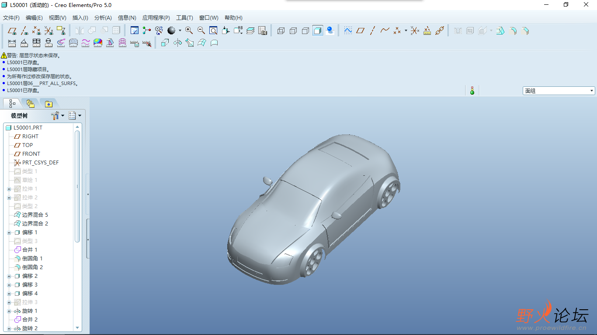Switch to No Hidden display style

pyautogui.click(x=305, y=31)
